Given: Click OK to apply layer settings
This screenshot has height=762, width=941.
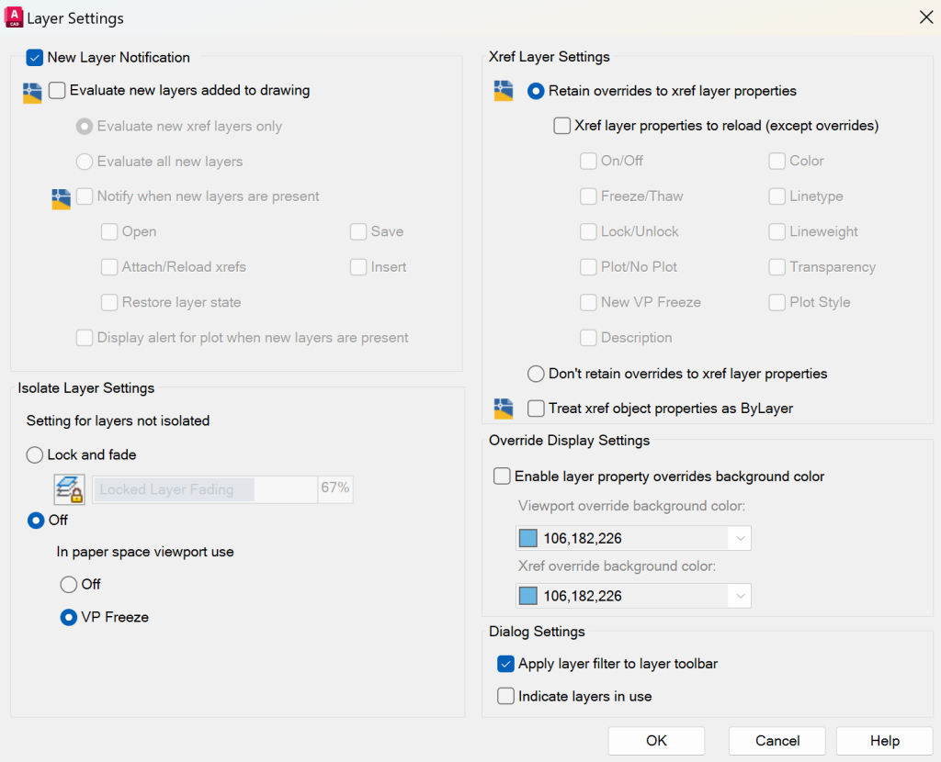Looking at the screenshot, I should click(x=656, y=741).
